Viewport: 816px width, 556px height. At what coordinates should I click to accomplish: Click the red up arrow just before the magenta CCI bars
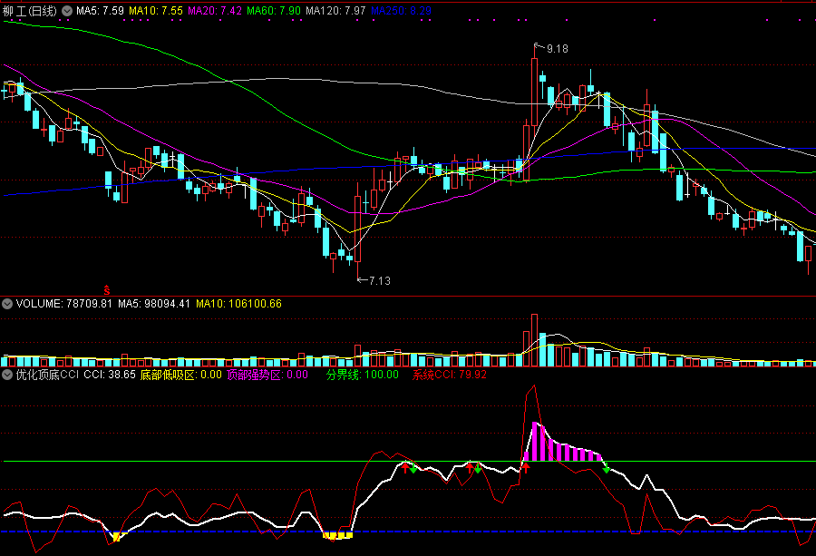(x=526, y=467)
